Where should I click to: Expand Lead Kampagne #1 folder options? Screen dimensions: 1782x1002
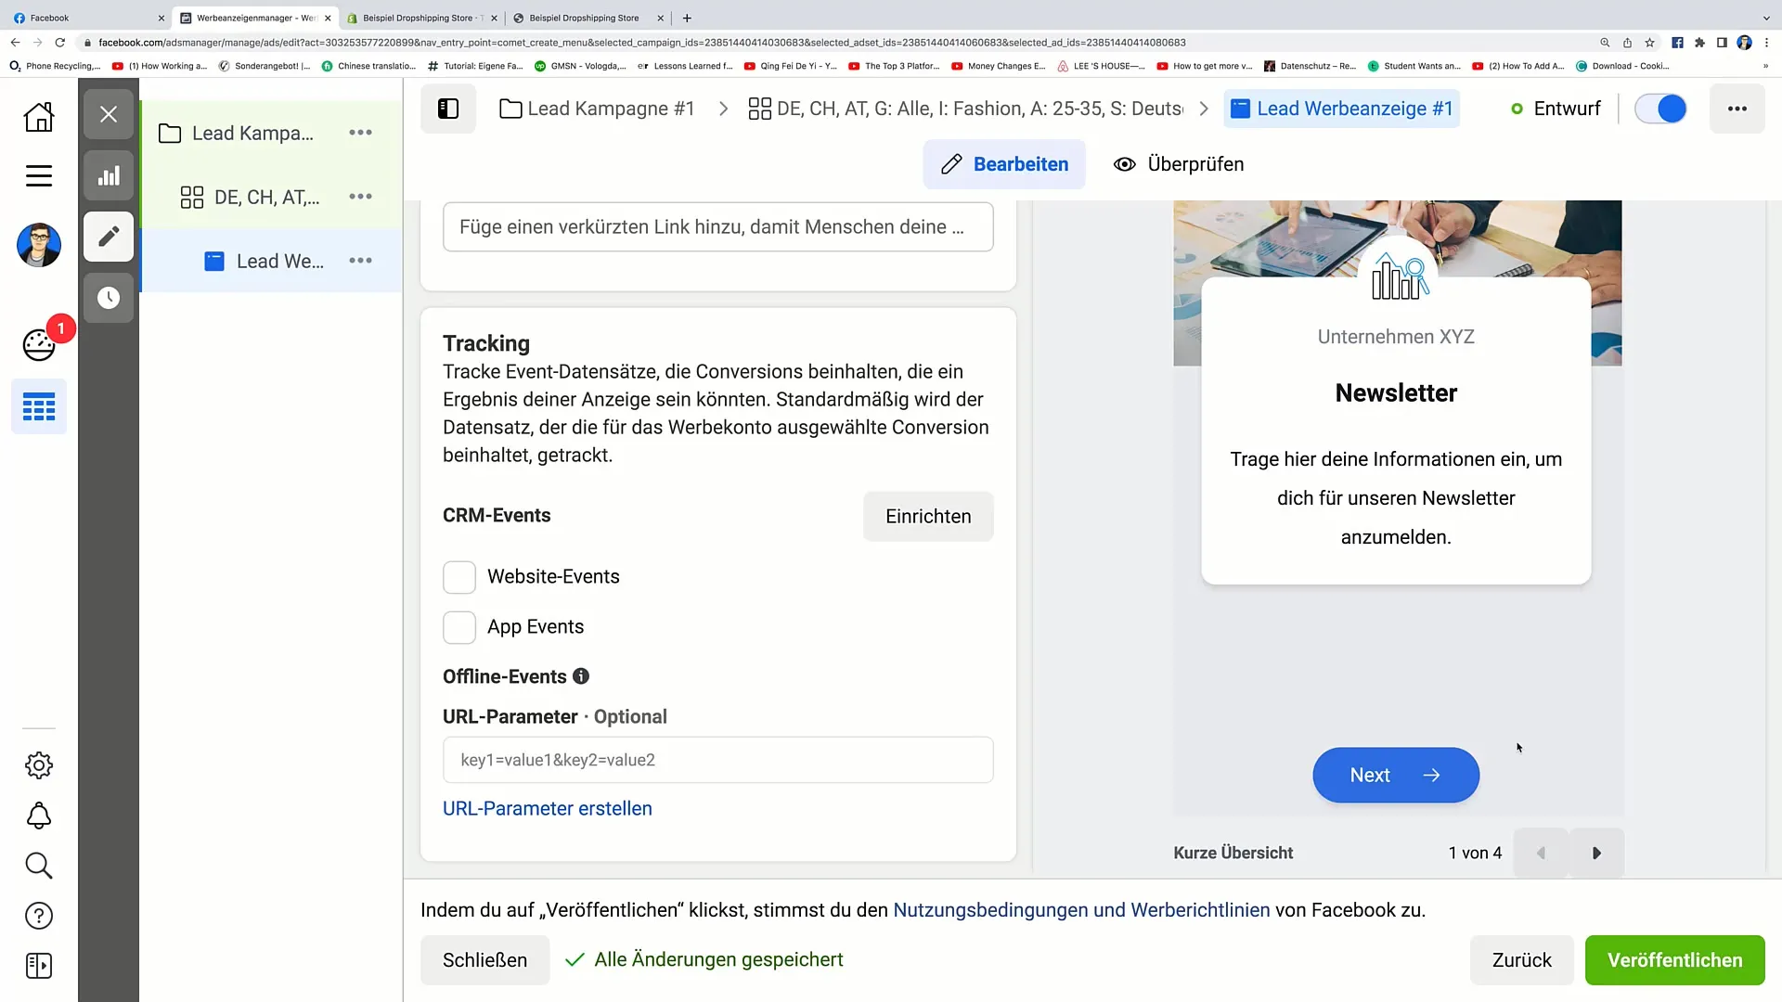(x=360, y=132)
